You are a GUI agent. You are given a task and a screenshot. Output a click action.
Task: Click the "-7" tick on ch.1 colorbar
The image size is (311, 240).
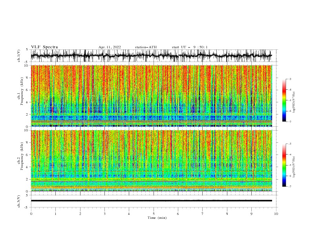(290, 122)
